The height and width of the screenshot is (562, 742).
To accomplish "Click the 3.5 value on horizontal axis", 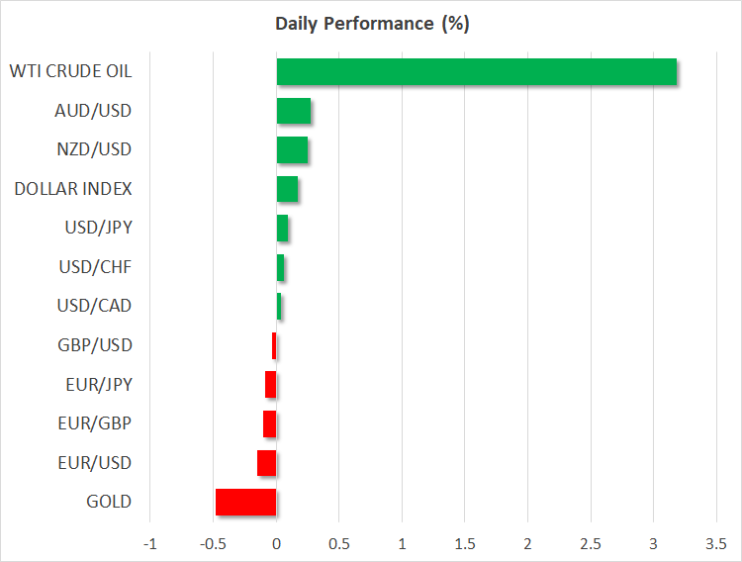I will [715, 542].
